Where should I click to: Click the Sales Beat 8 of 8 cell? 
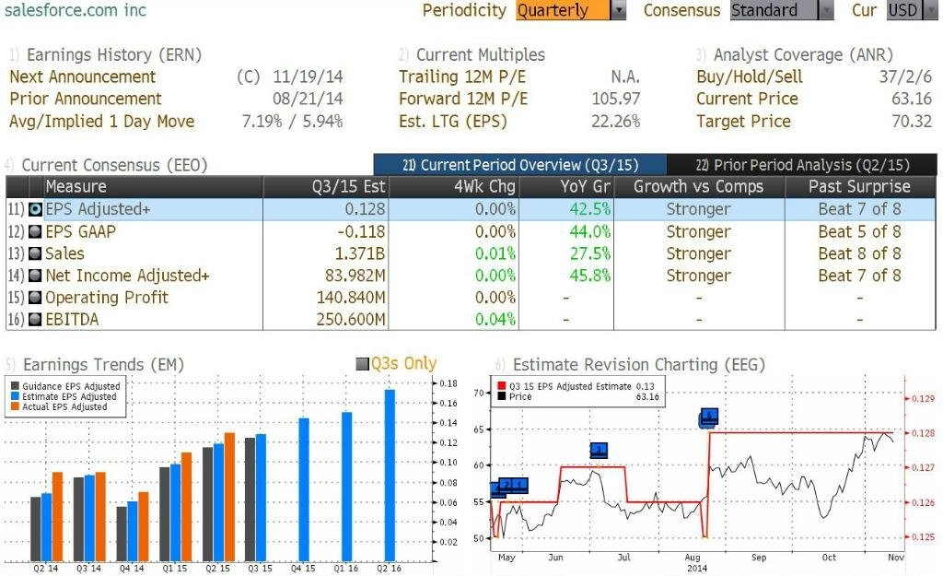[860, 254]
